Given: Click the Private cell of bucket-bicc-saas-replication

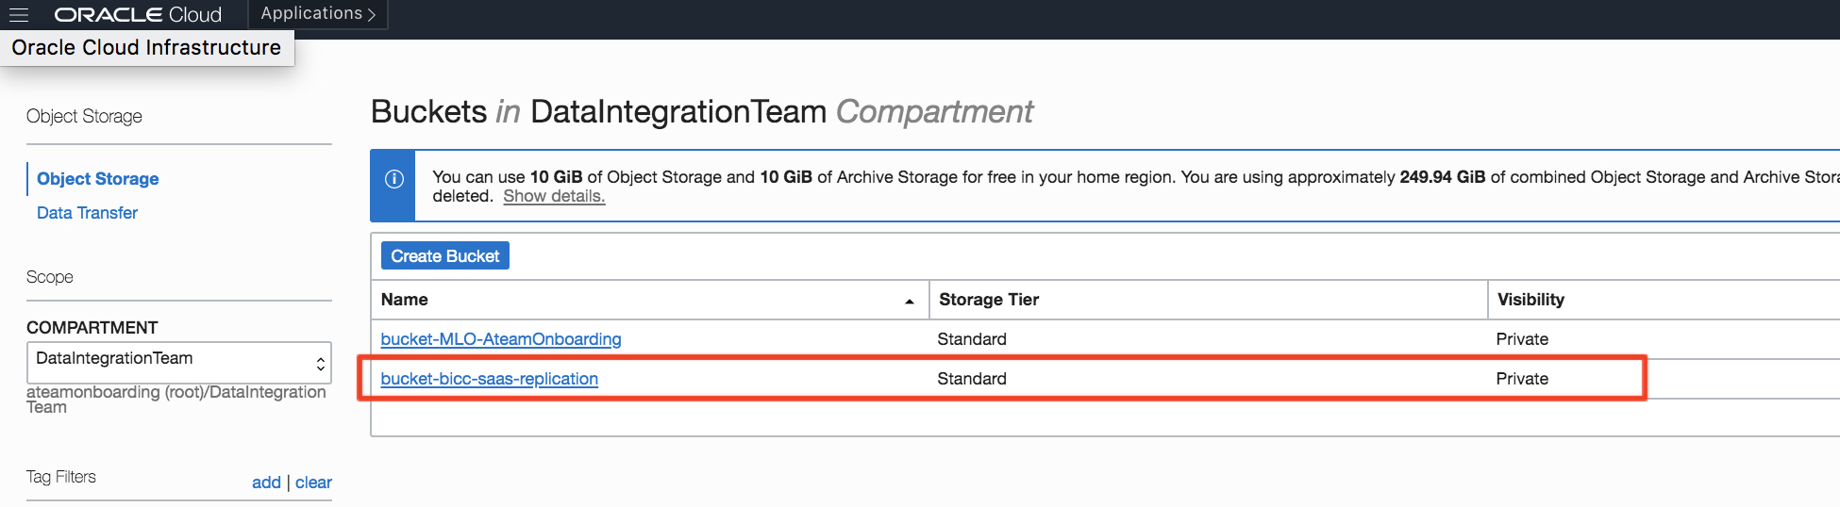Looking at the screenshot, I should [1522, 379].
